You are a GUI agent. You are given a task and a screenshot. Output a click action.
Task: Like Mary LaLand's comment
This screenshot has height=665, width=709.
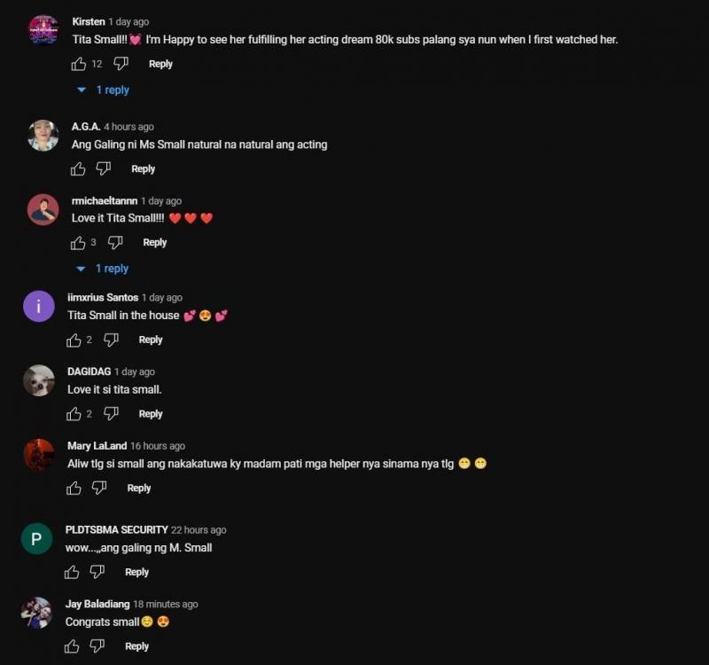tap(74, 489)
